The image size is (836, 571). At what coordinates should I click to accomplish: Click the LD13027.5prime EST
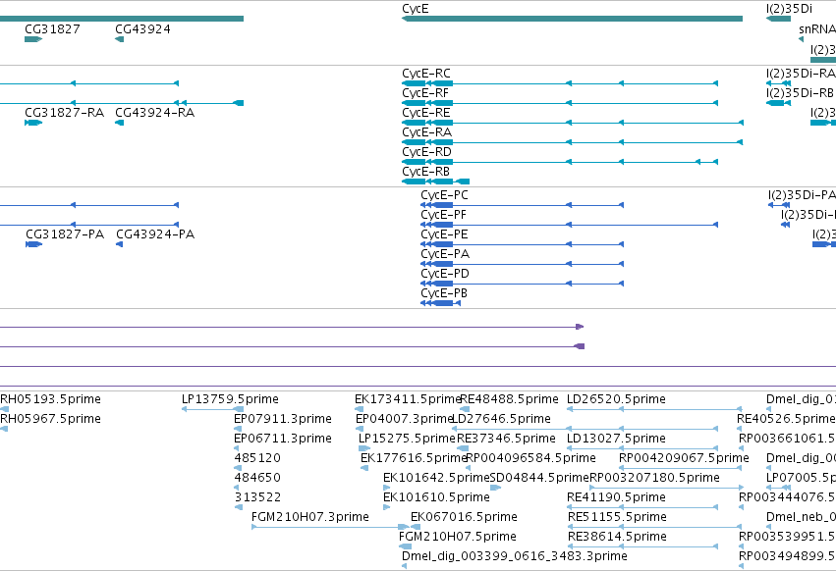coord(642,448)
